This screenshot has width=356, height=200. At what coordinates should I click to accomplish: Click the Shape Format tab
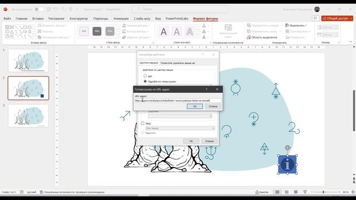[x=205, y=18]
